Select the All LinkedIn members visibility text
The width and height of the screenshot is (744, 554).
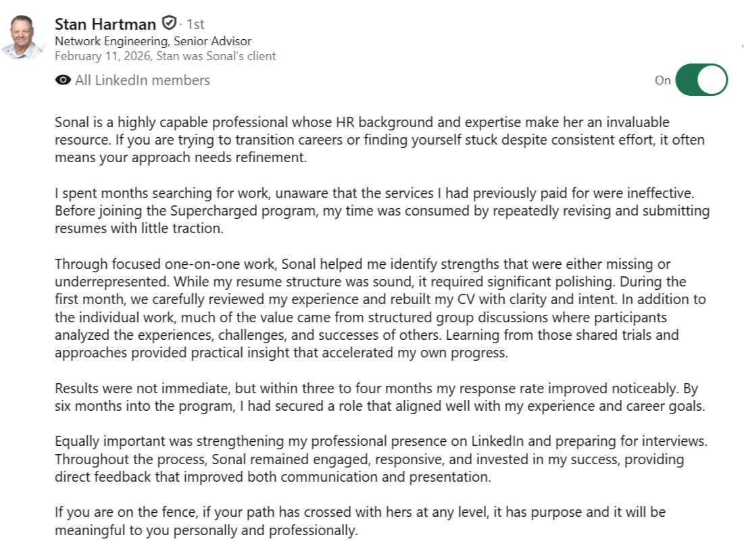[x=143, y=80]
